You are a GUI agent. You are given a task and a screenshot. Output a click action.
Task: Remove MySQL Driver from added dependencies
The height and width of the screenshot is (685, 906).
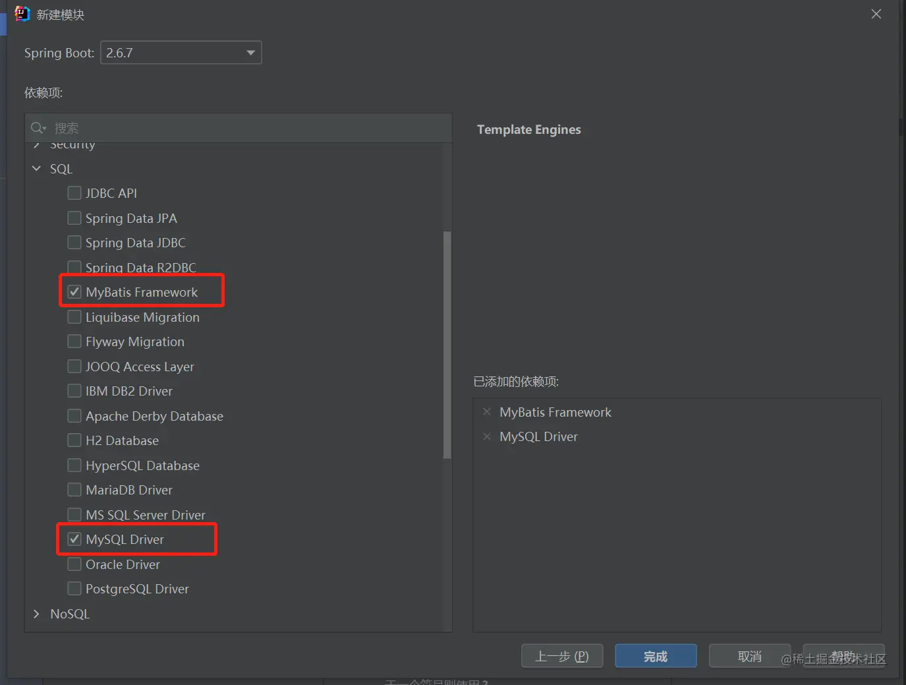487,436
